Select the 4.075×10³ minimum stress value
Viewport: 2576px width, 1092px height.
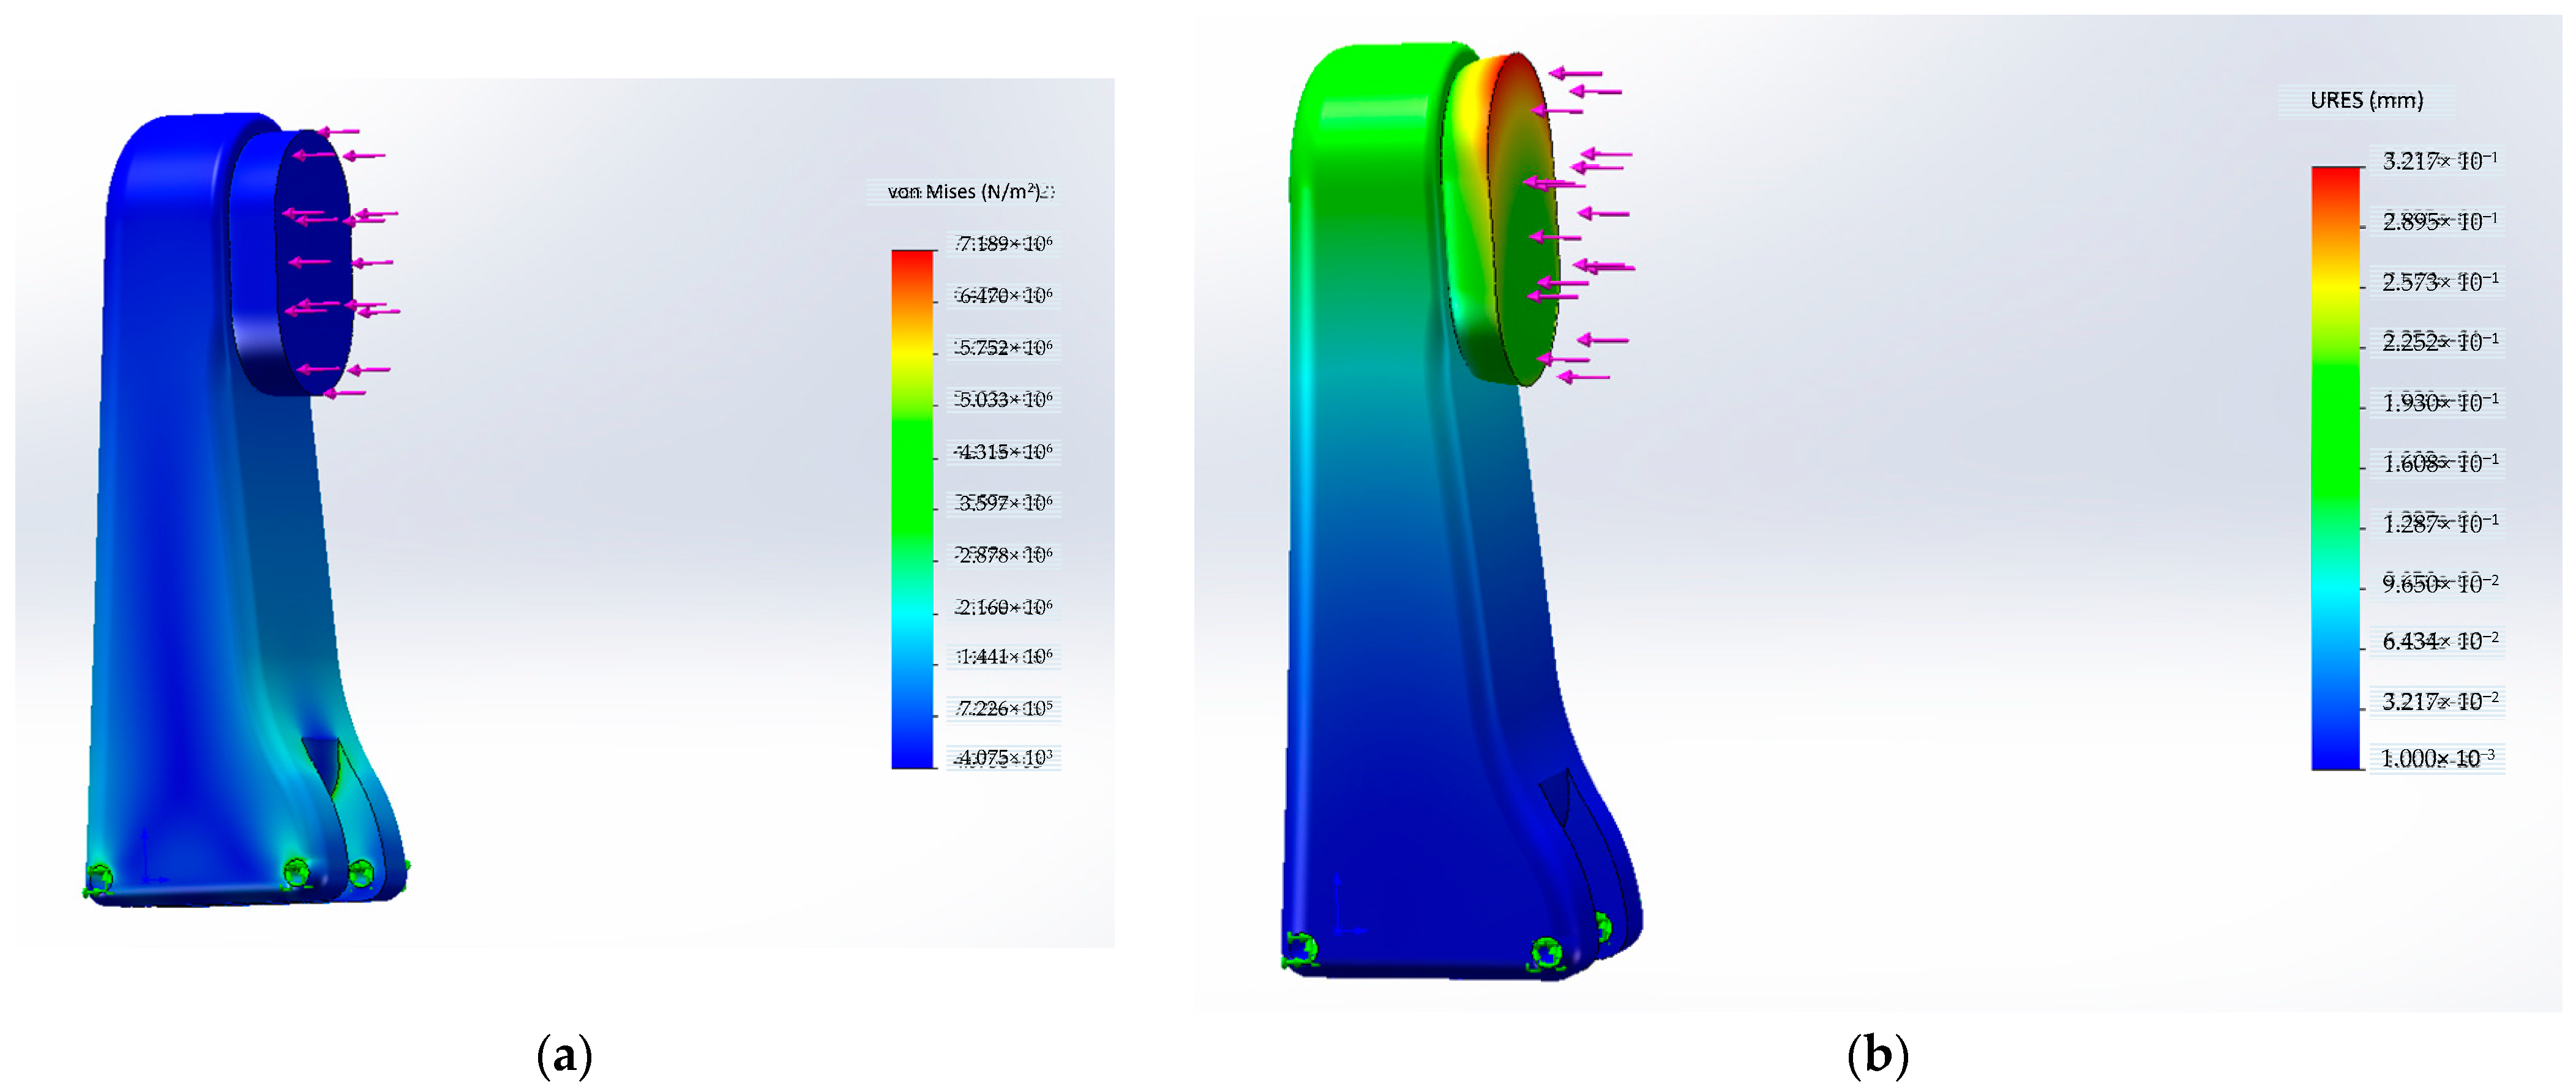pyautogui.click(x=1004, y=758)
